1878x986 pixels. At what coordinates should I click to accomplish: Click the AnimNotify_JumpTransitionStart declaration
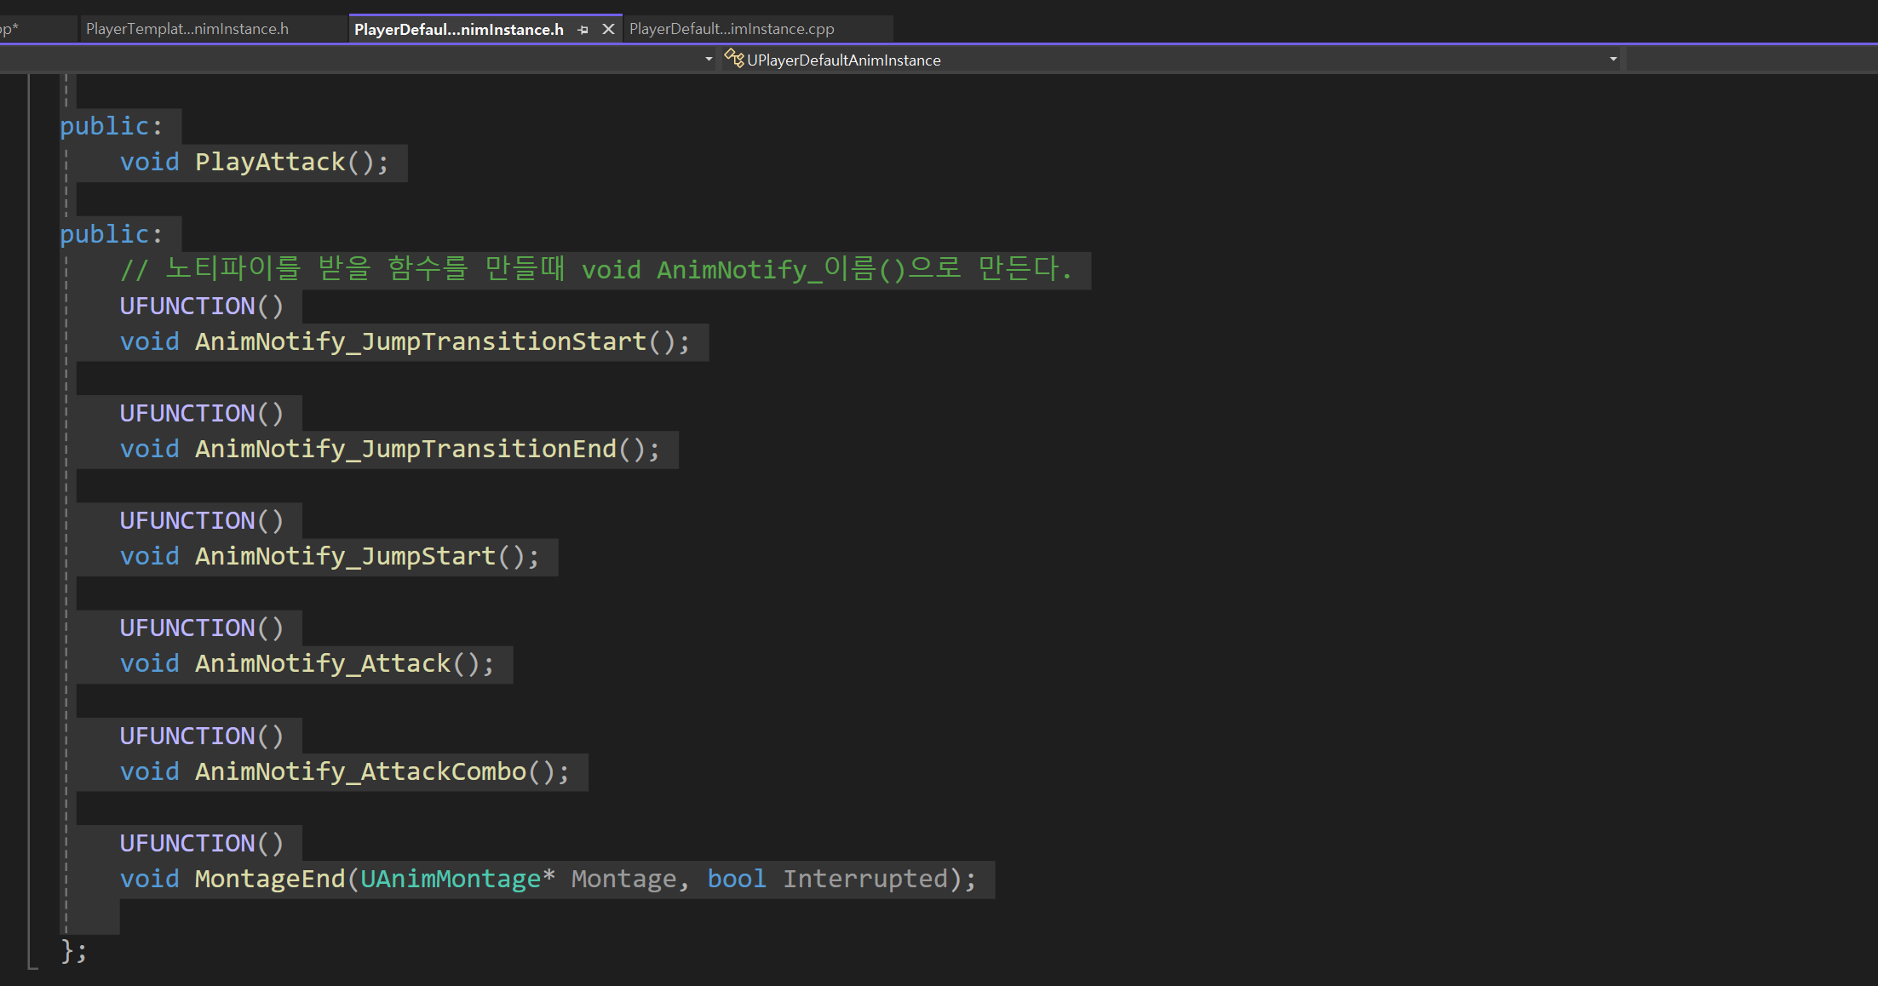pyautogui.click(x=421, y=341)
